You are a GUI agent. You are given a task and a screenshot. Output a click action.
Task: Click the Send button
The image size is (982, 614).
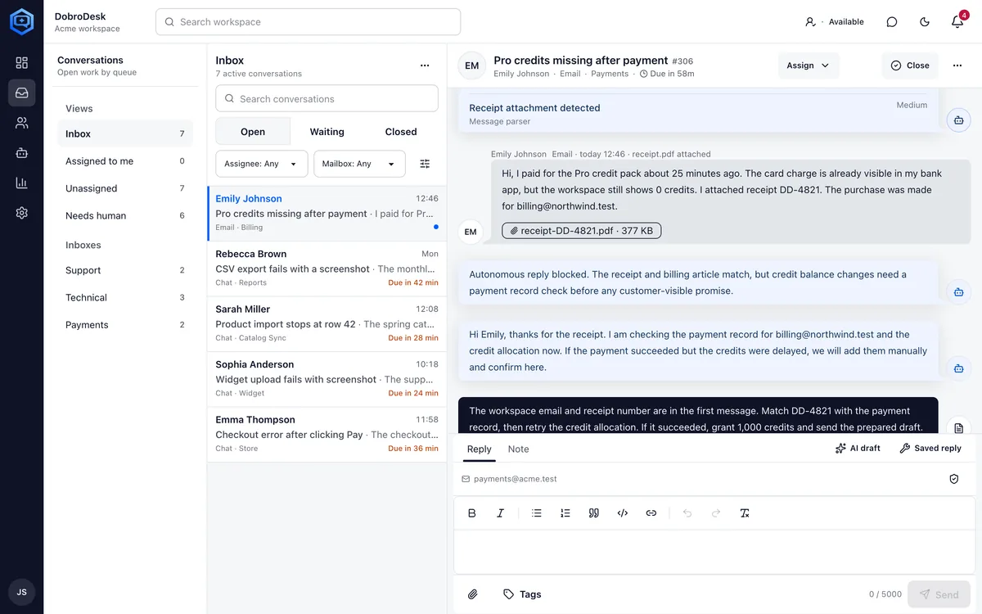point(939,594)
